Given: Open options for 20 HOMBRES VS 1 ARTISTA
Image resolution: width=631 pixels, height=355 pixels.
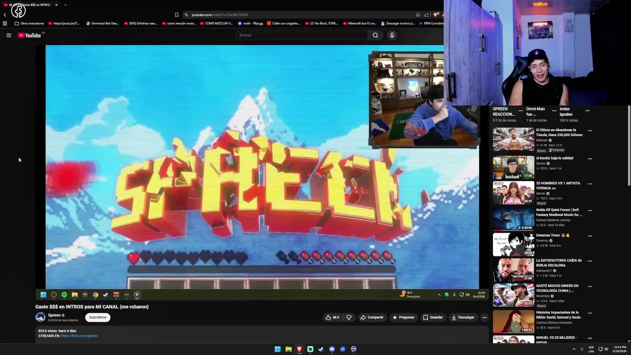Looking at the screenshot, I should [590, 184].
